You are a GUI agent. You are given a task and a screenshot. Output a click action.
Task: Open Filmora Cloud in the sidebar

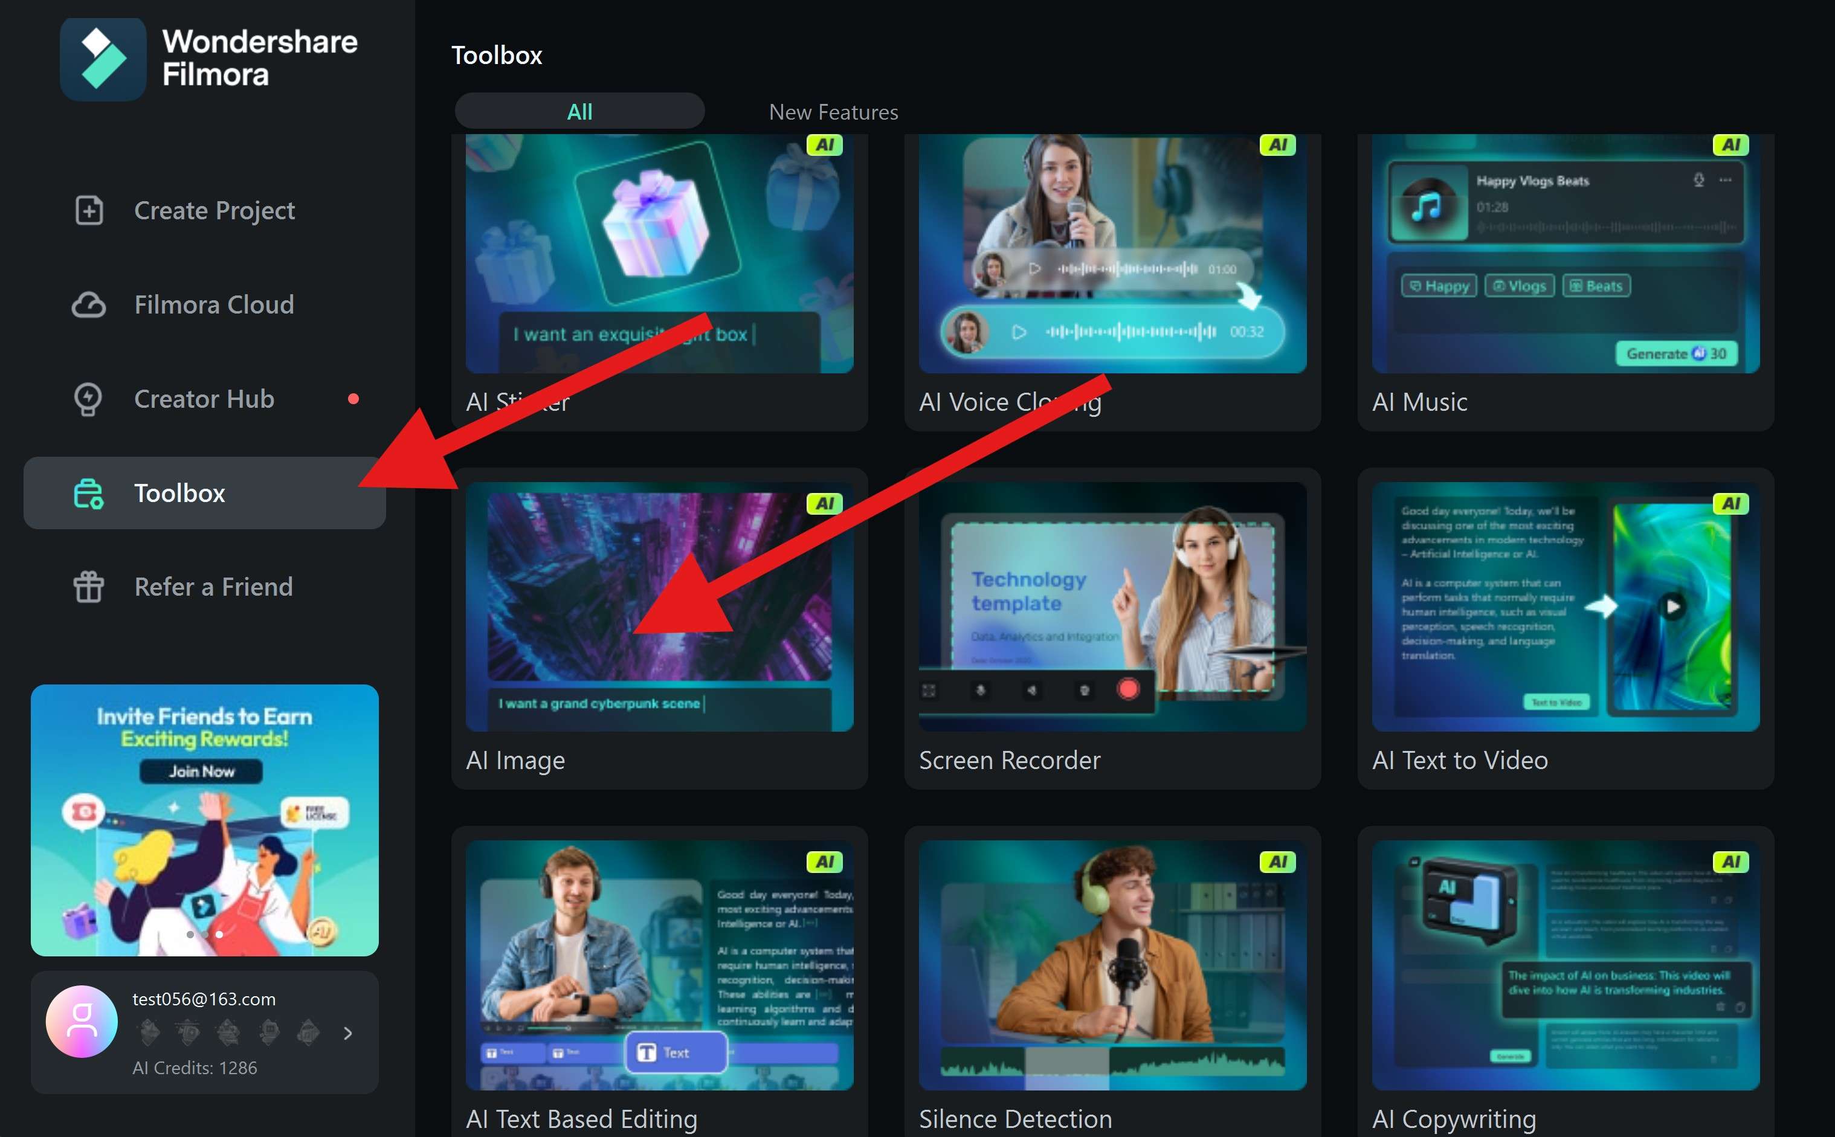coord(205,304)
